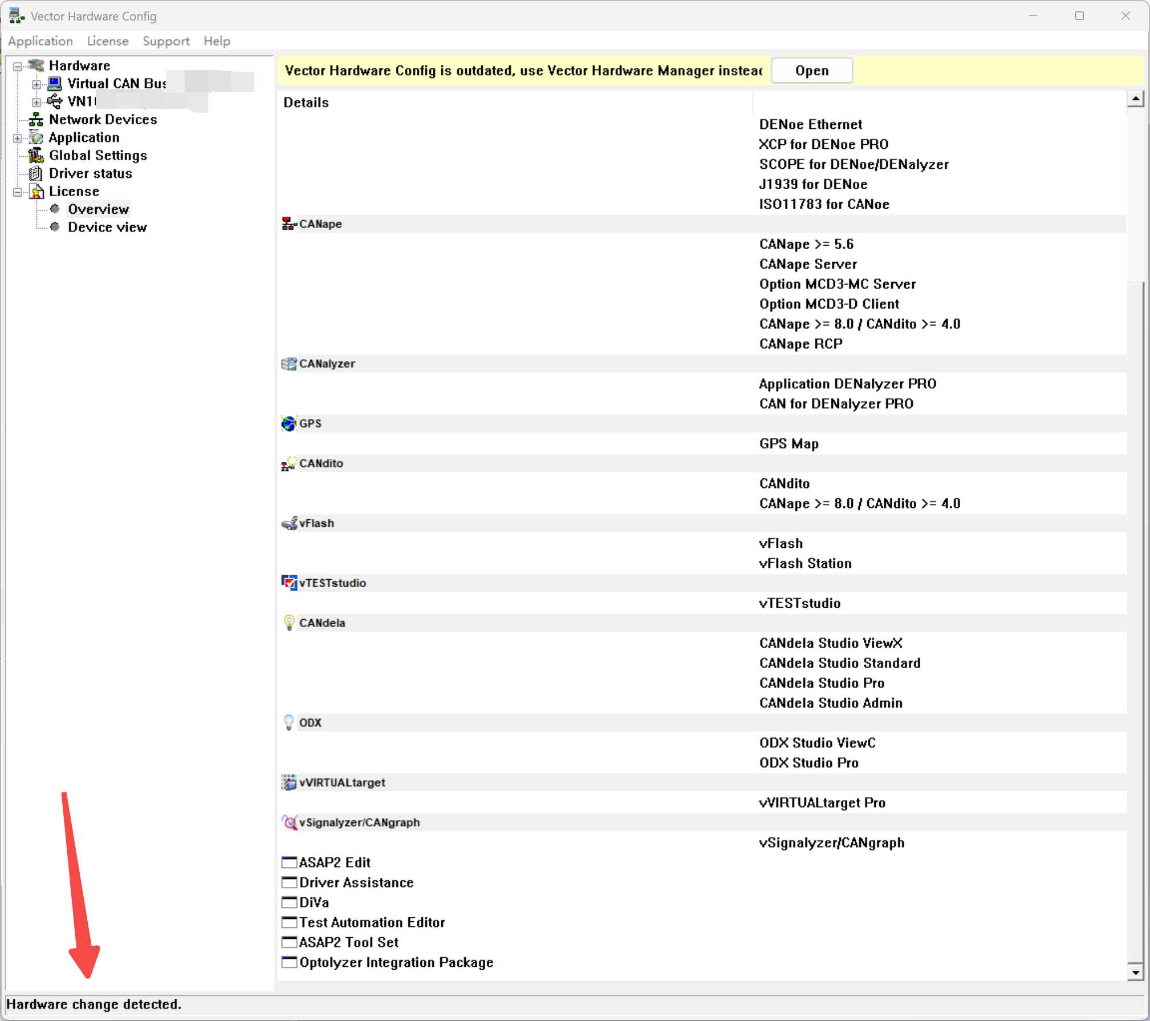Click the vFlash product icon
Image resolution: width=1150 pixels, height=1021 pixels.
[x=289, y=523]
